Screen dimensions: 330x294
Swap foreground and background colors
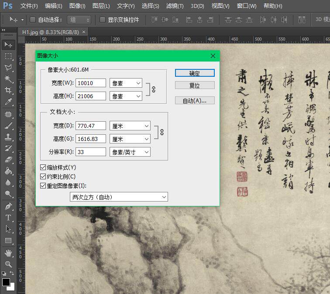pos(12,273)
